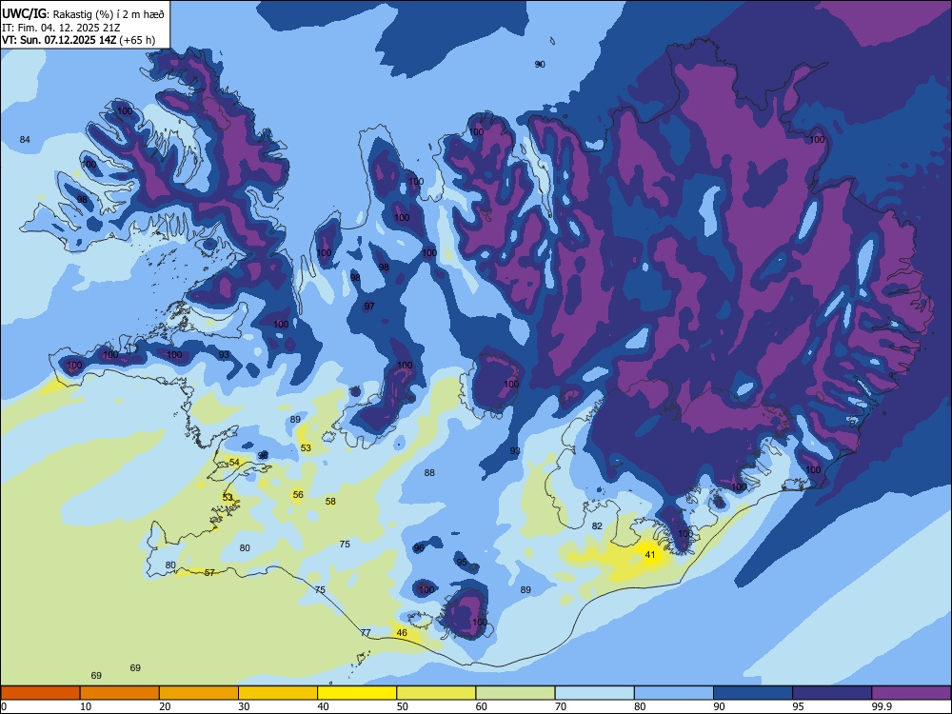The height and width of the screenshot is (714, 952).
Task: Click the 70–80 light blue legend swatch
Action: tap(594, 693)
